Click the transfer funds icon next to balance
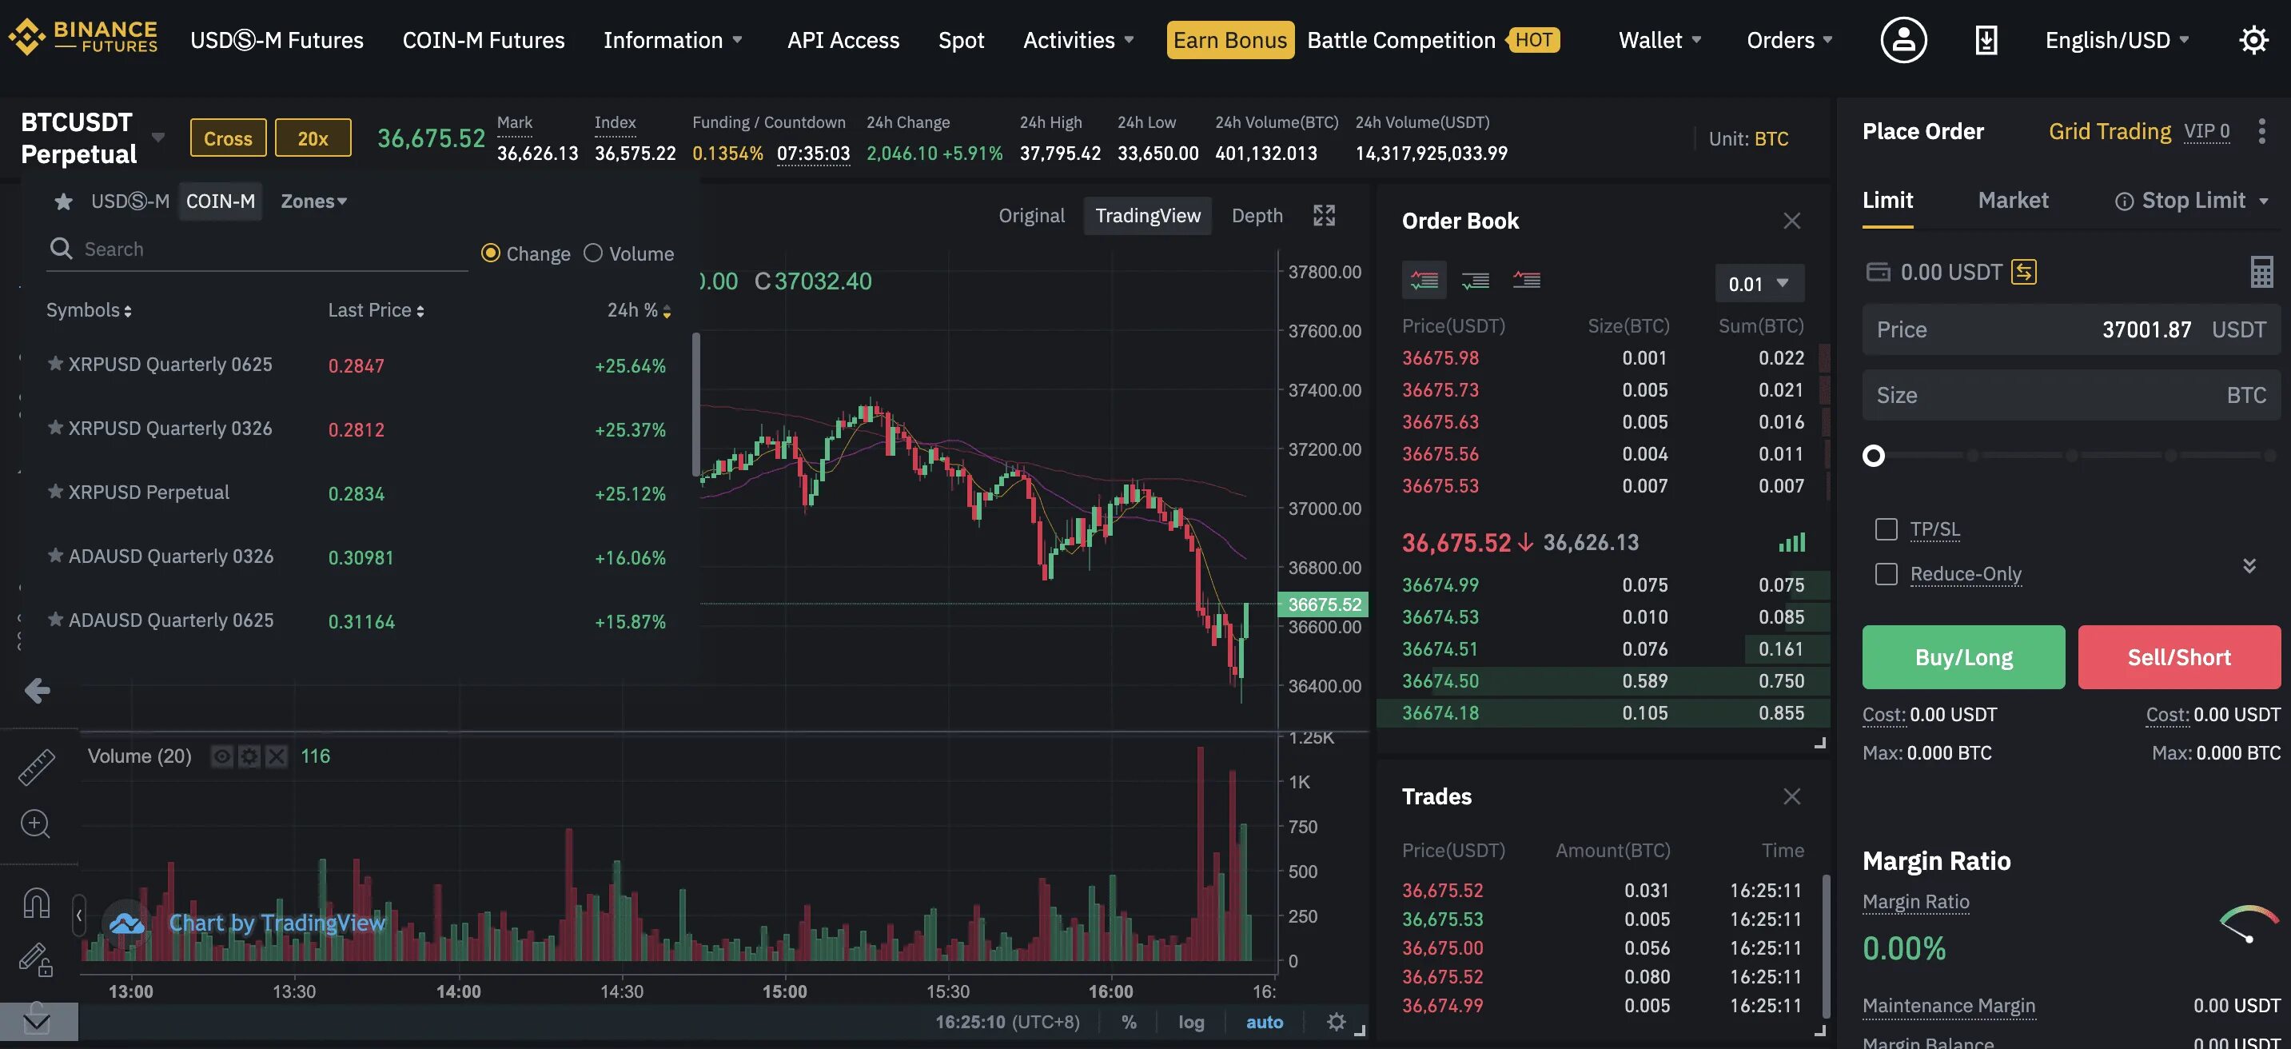This screenshot has height=1049, width=2291. 2023,273
